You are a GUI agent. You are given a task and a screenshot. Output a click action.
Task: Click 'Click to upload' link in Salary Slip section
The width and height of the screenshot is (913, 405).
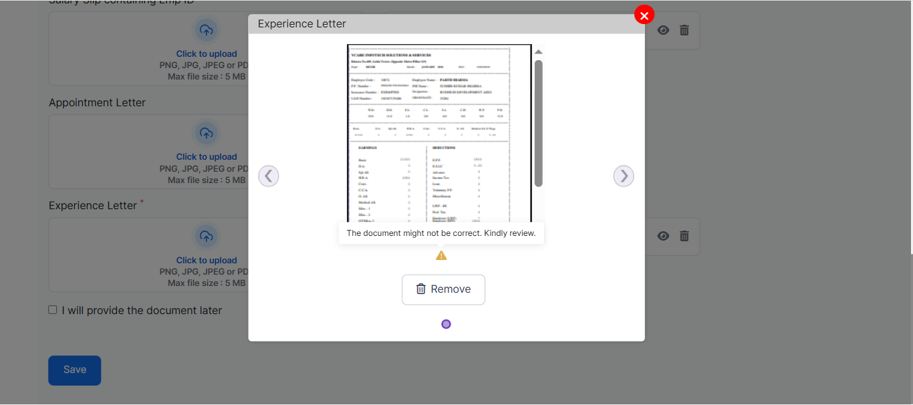point(207,54)
